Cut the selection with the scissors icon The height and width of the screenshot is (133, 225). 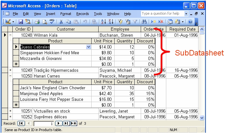[61, 22]
